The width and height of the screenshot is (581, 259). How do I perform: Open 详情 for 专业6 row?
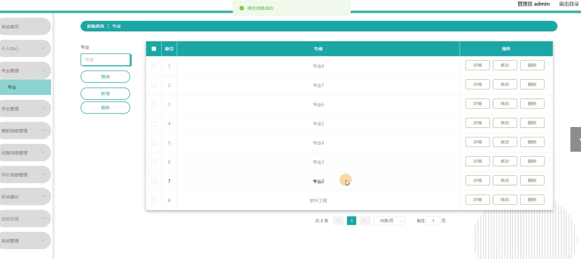(478, 104)
